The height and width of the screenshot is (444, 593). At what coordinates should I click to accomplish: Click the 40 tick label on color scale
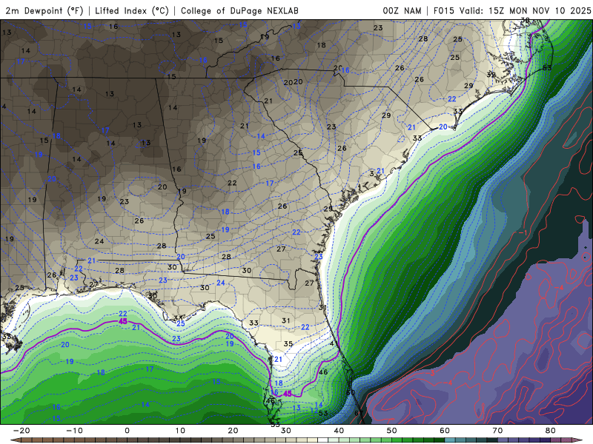click(339, 431)
